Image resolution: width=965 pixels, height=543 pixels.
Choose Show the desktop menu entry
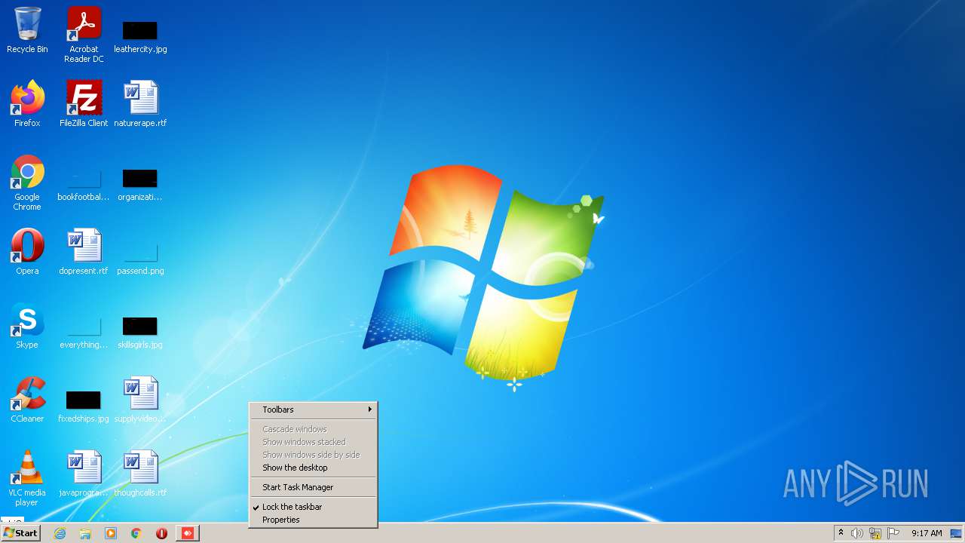[x=313, y=468]
